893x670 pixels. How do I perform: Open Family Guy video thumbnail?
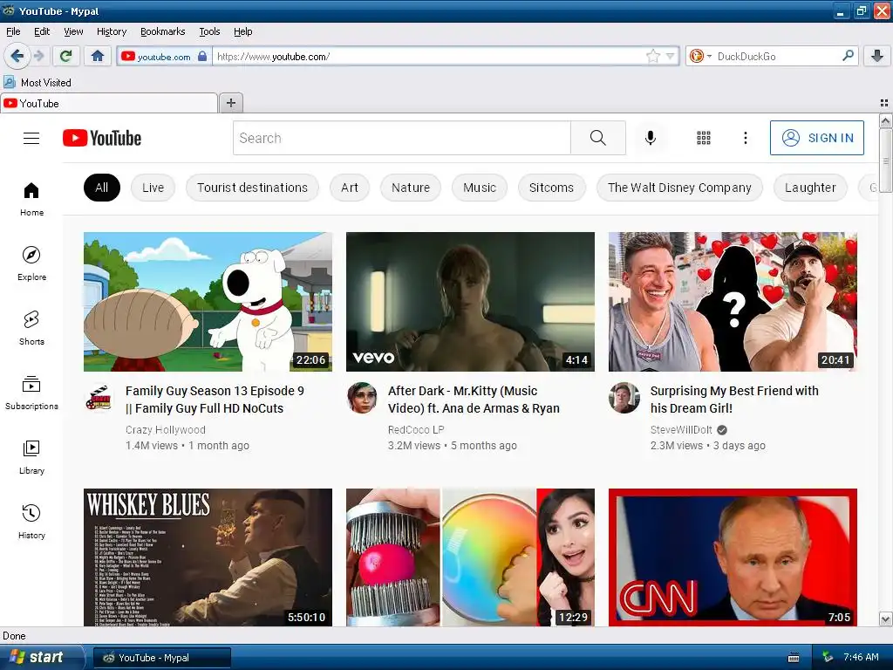pyautogui.click(x=208, y=301)
